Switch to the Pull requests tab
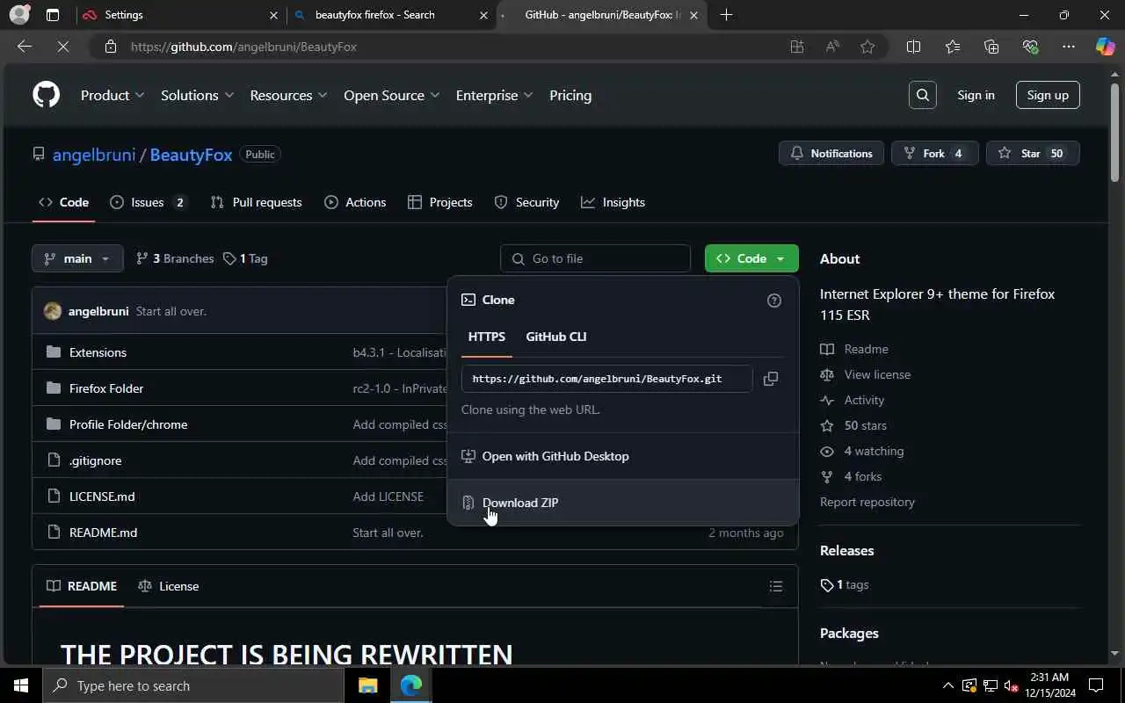Viewport: 1125px width, 703px height. [257, 202]
